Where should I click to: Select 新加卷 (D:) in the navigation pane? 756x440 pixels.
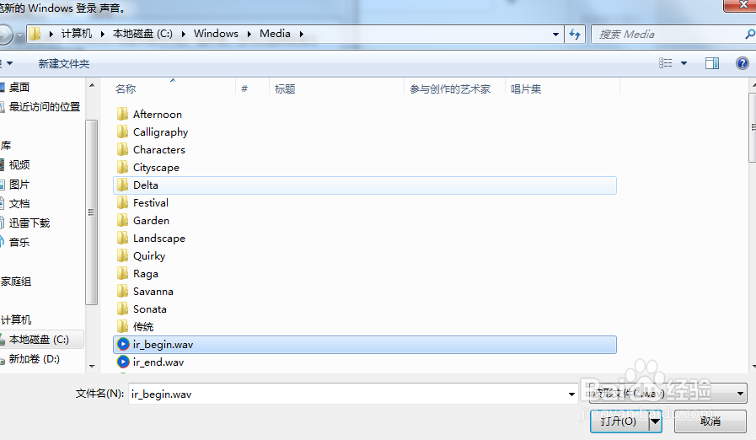tap(34, 359)
